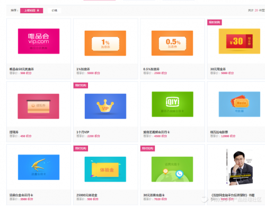Click the 7020 积分 price under 30元话费充值卡
265x206 pixels.
(x=161, y=199)
